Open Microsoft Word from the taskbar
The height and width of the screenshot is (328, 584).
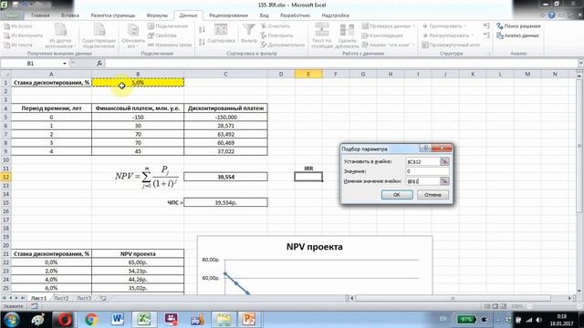tap(118, 320)
